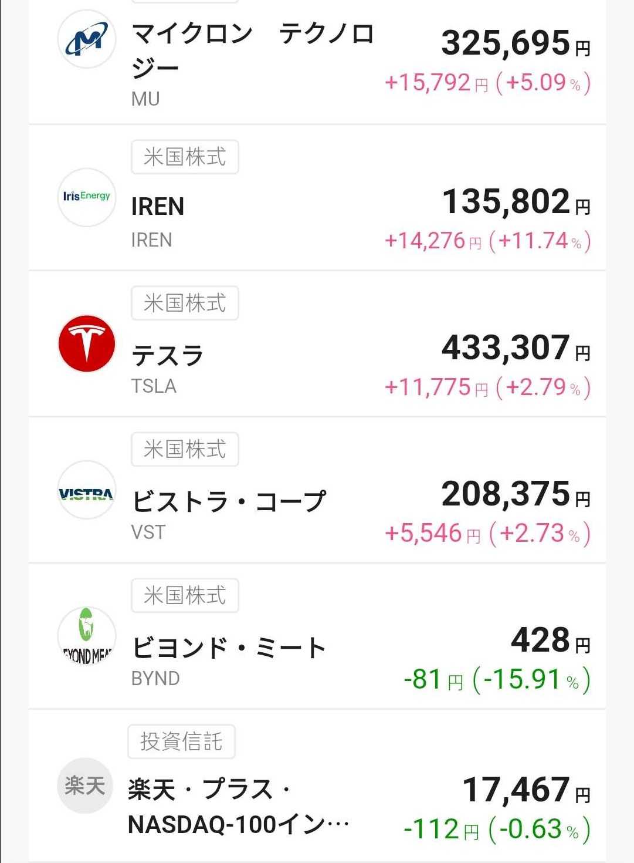Select the テスラ stock name
This screenshot has width=634, height=863.
pyautogui.click(x=168, y=355)
